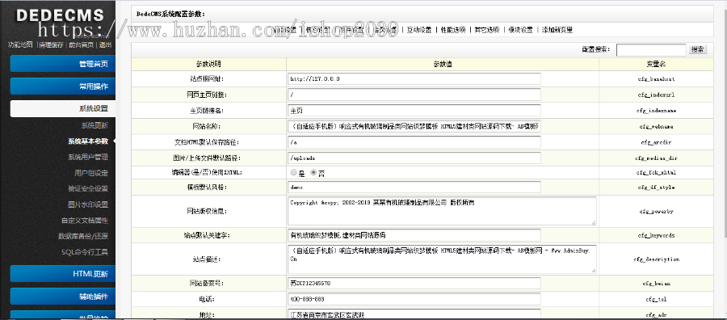Click the cfg_powerby variable name
This screenshot has width=727, height=320.
656,212
